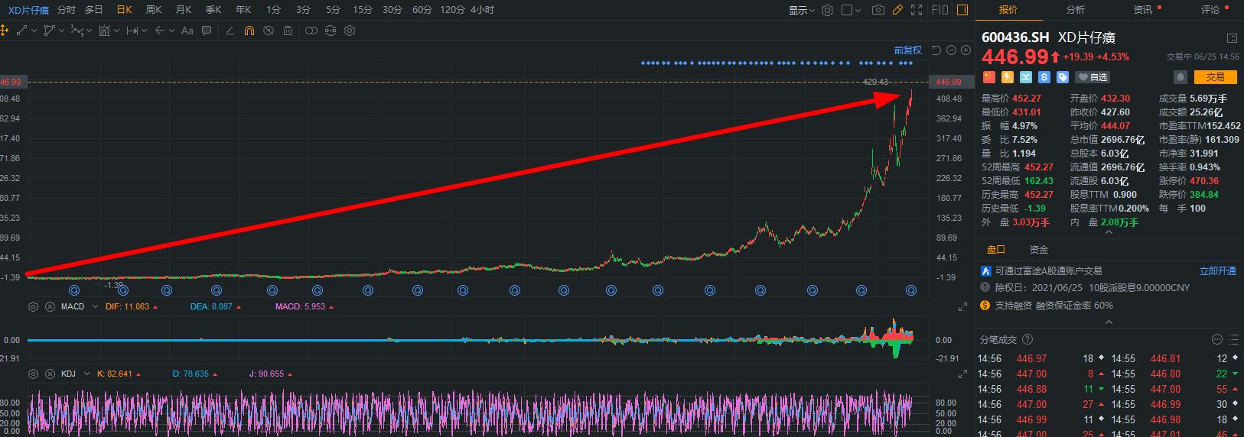Switch to 月K monthly chart
The image size is (1244, 437).
pyautogui.click(x=184, y=10)
